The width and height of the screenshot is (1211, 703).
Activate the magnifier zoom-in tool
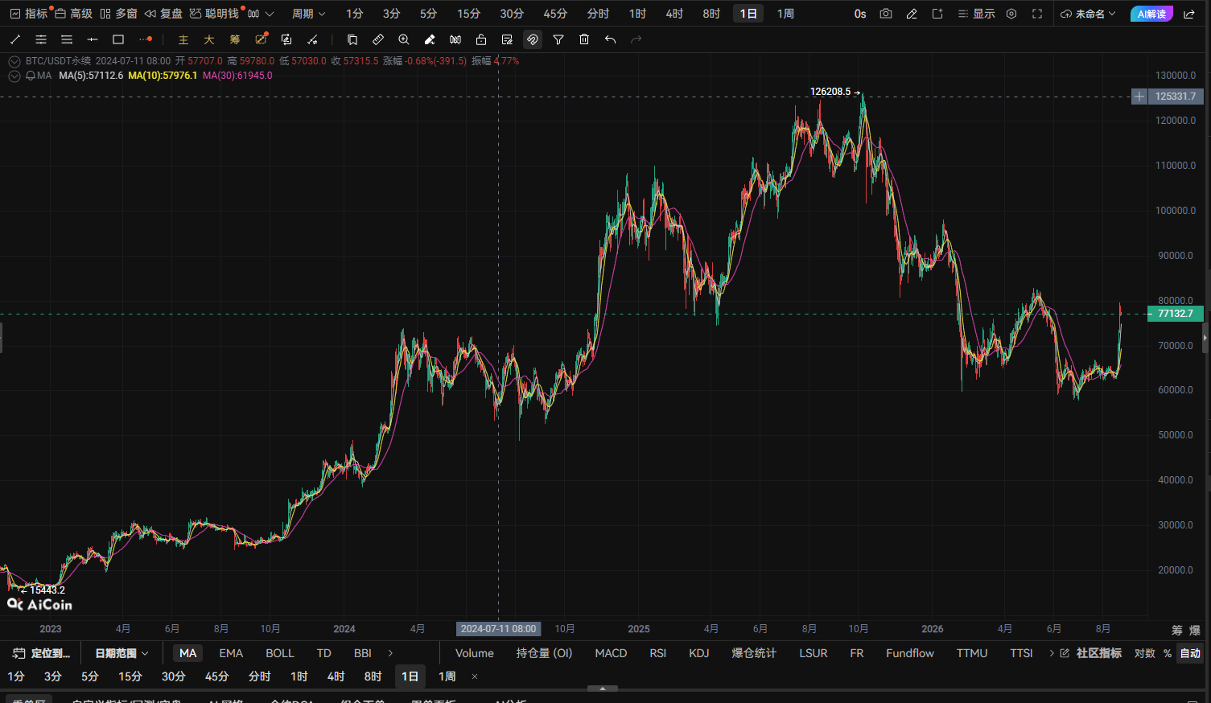(404, 39)
